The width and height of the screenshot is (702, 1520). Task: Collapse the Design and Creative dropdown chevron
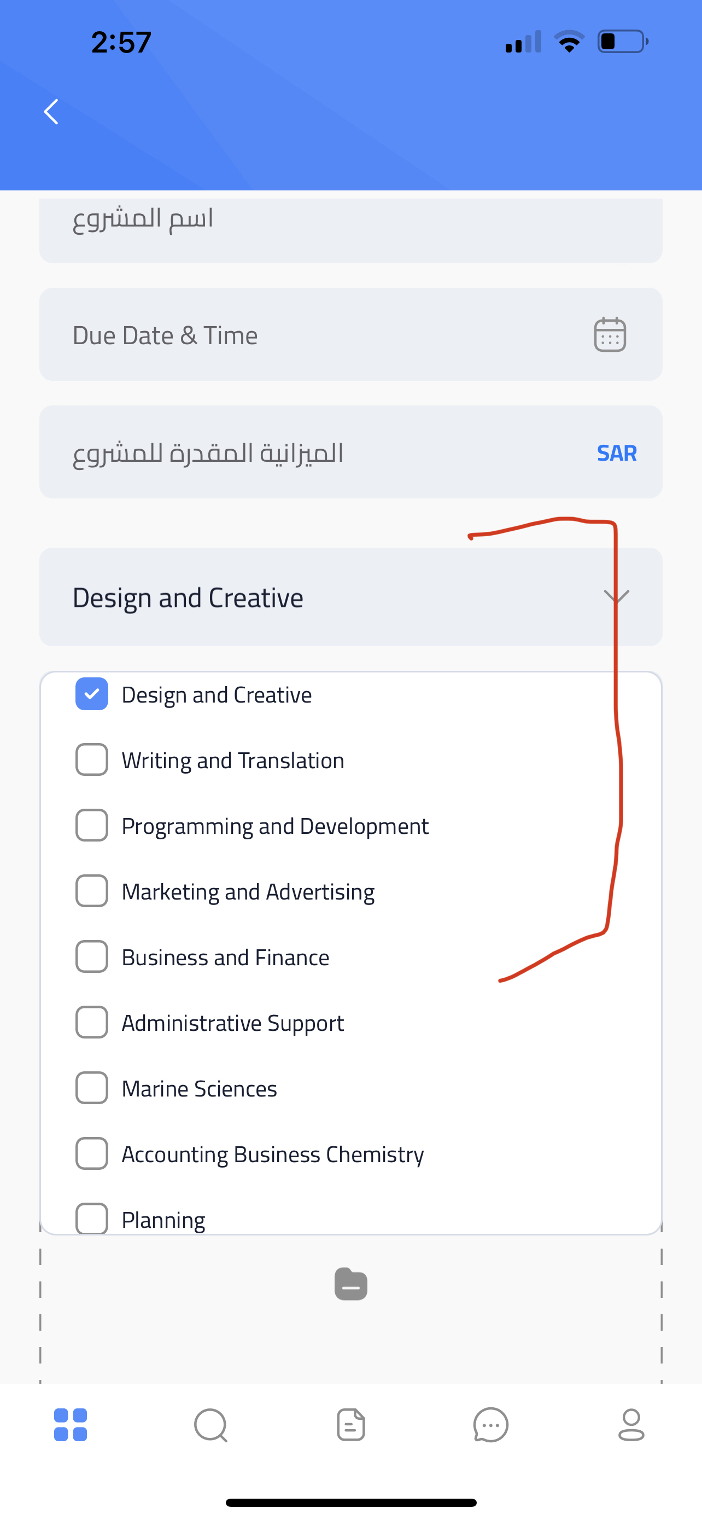(617, 596)
